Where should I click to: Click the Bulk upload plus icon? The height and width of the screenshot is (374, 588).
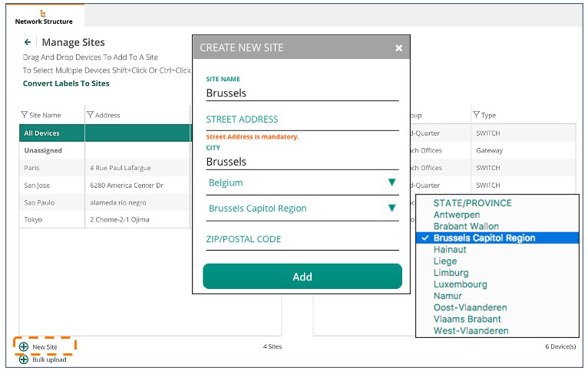click(24, 359)
